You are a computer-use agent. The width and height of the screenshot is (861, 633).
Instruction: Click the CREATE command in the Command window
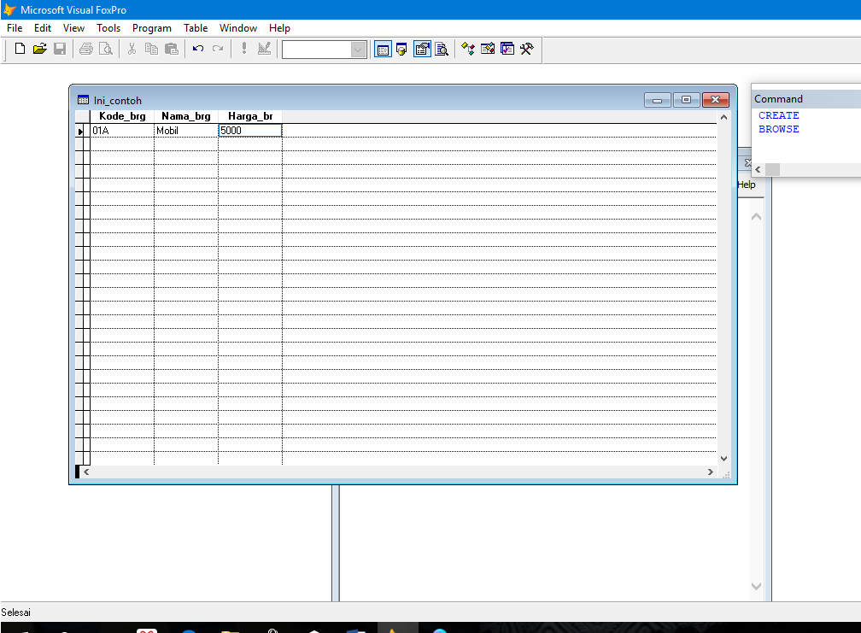(778, 114)
